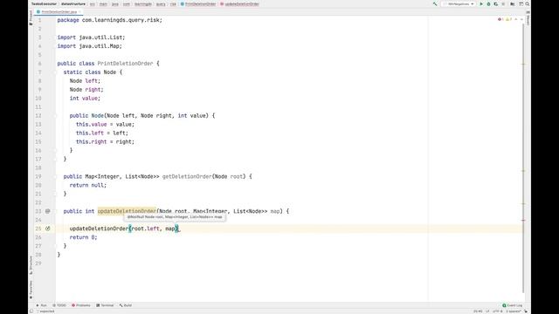The image size is (559, 314).
Task: Click 'import java.util.Map;' line
Action: tap(89, 46)
